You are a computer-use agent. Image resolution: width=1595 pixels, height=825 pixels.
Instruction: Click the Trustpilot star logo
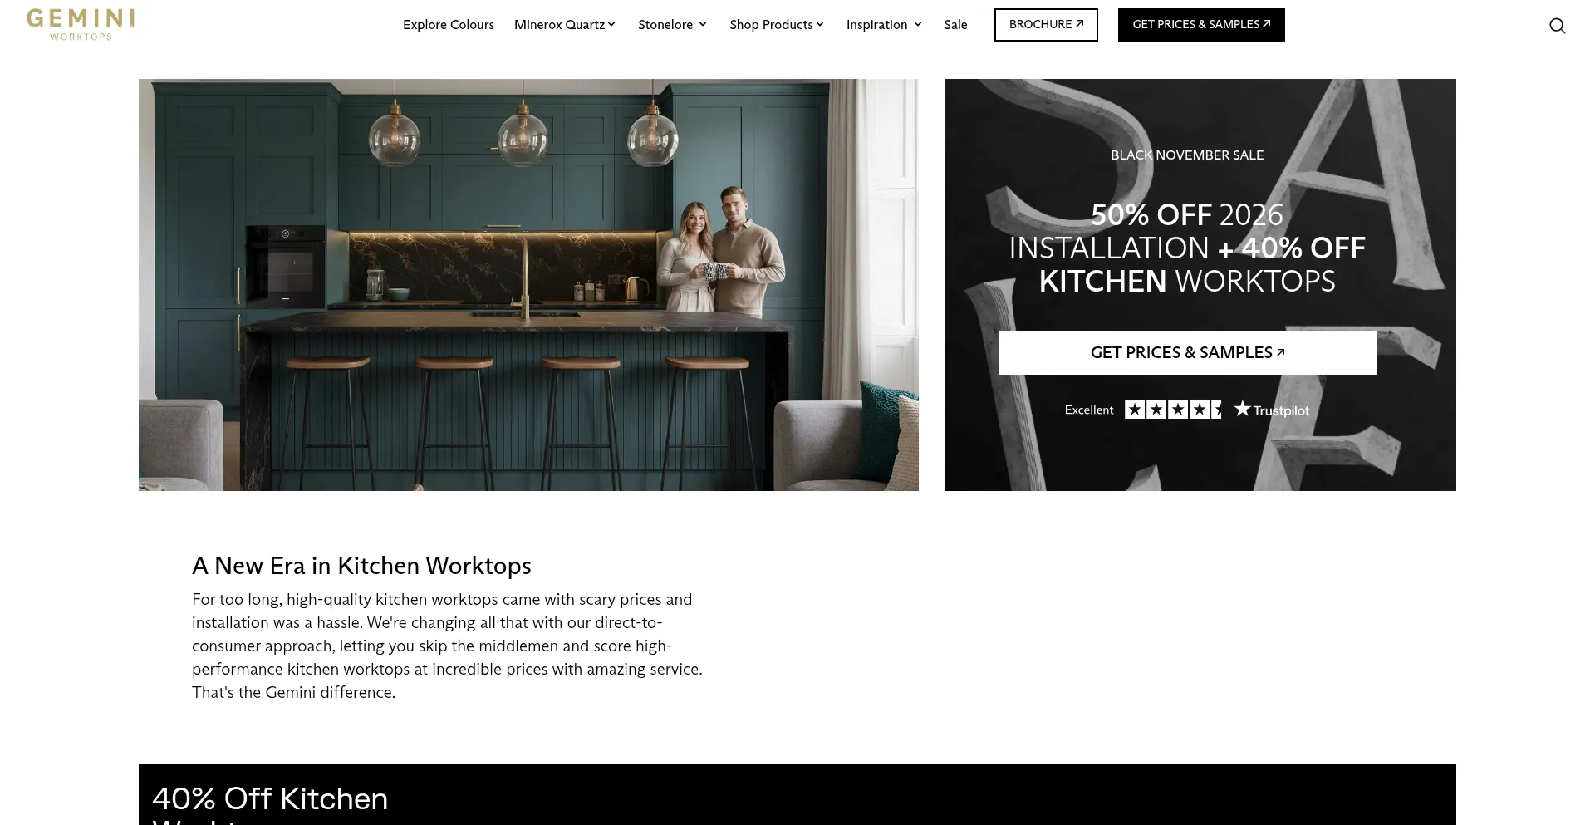[x=1271, y=410]
